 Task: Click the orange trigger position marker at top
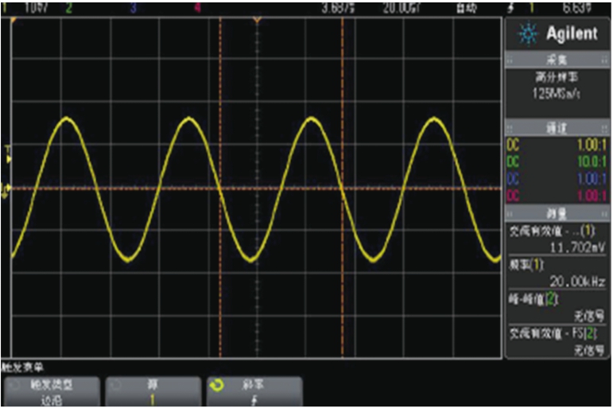[x=256, y=20]
